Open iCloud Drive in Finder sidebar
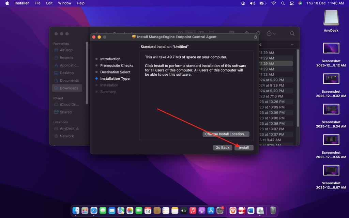 [67, 105]
